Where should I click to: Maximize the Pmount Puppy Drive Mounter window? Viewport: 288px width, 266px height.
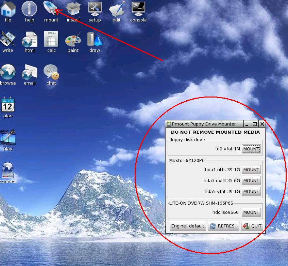255,124
